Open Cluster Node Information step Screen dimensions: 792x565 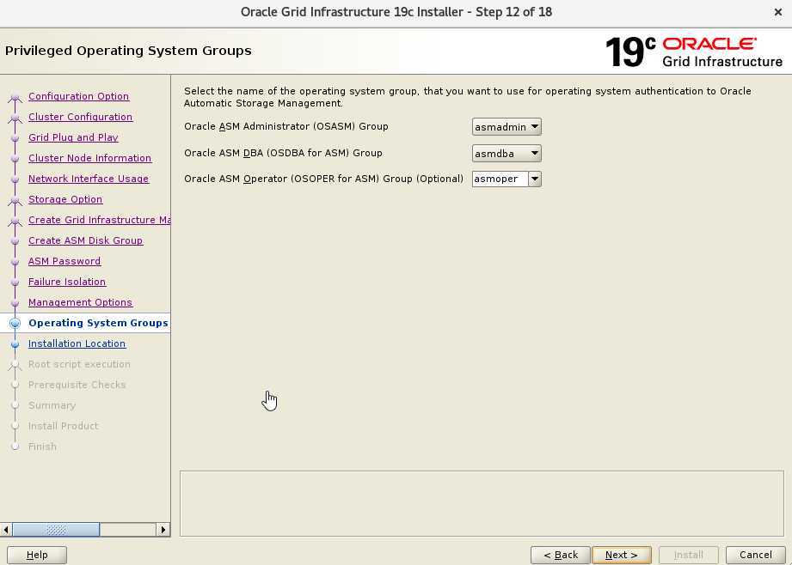point(90,158)
